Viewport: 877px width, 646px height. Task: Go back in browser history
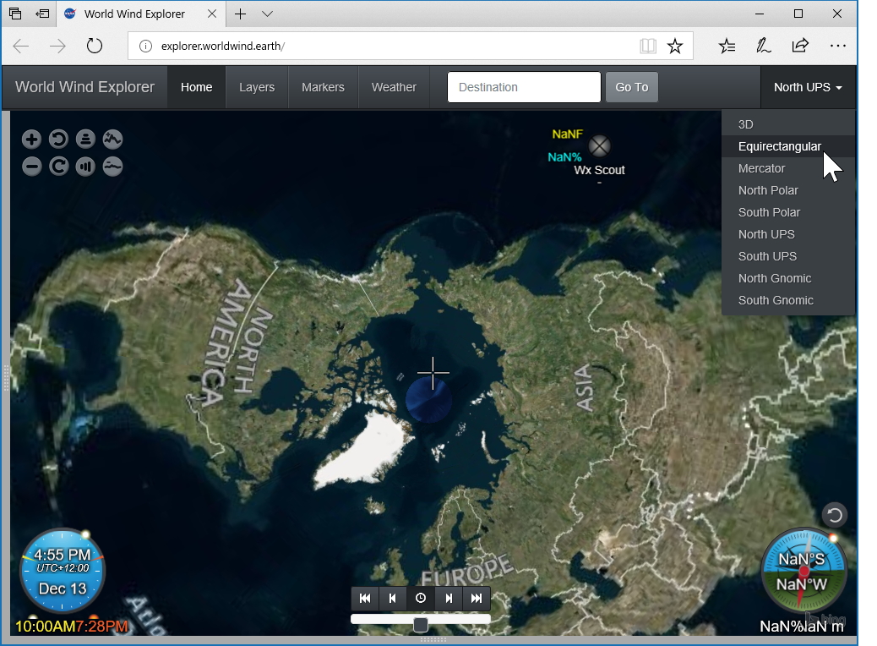click(20, 46)
